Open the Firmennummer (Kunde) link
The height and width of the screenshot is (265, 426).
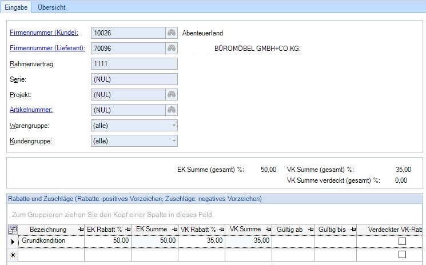(x=44, y=33)
